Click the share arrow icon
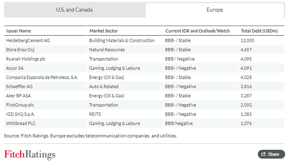The width and height of the screenshot is (296, 165). pyautogui.click(x=263, y=154)
